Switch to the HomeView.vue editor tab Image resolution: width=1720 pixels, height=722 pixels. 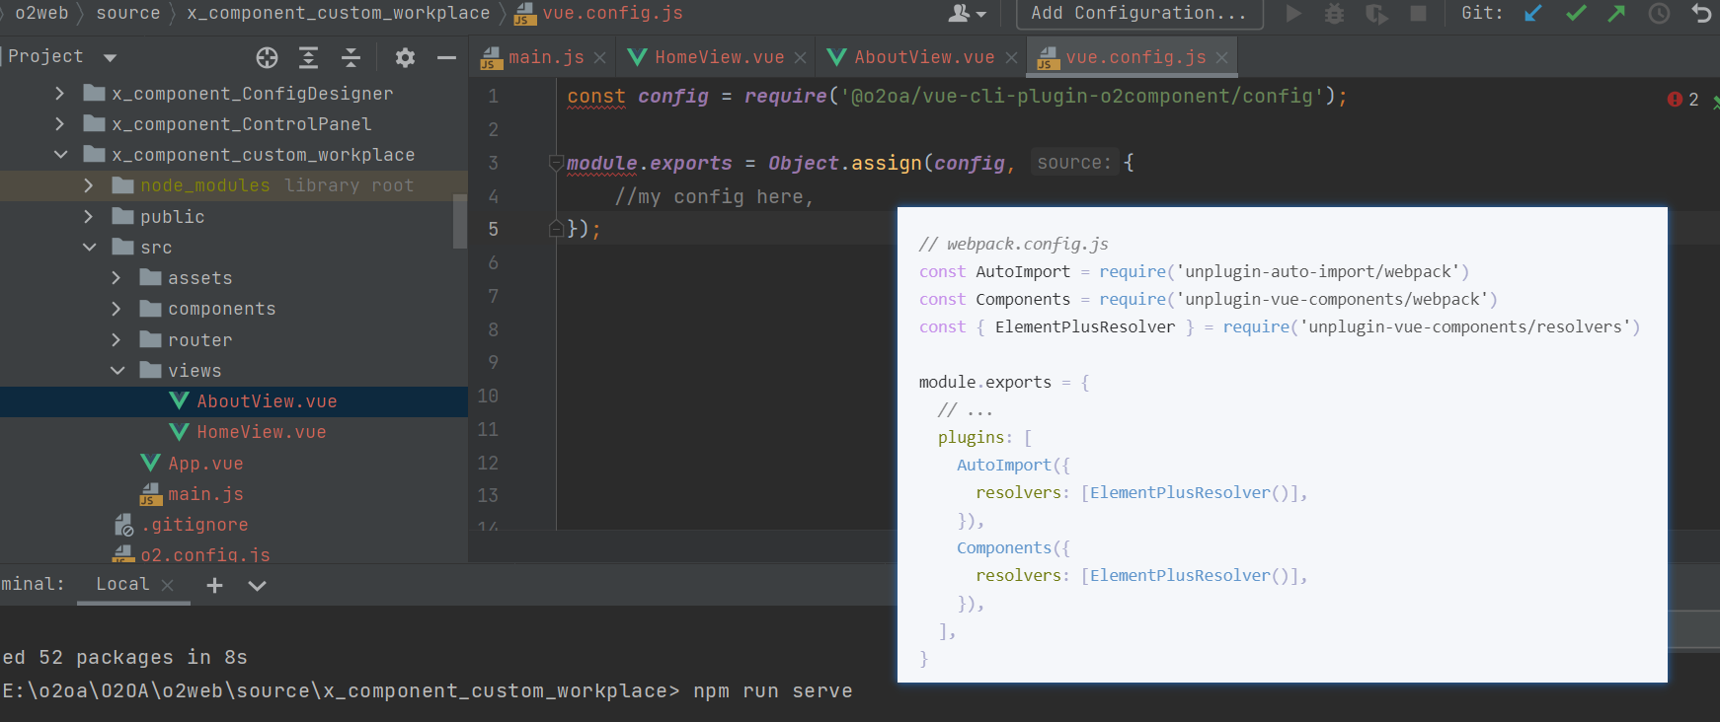point(718,57)
